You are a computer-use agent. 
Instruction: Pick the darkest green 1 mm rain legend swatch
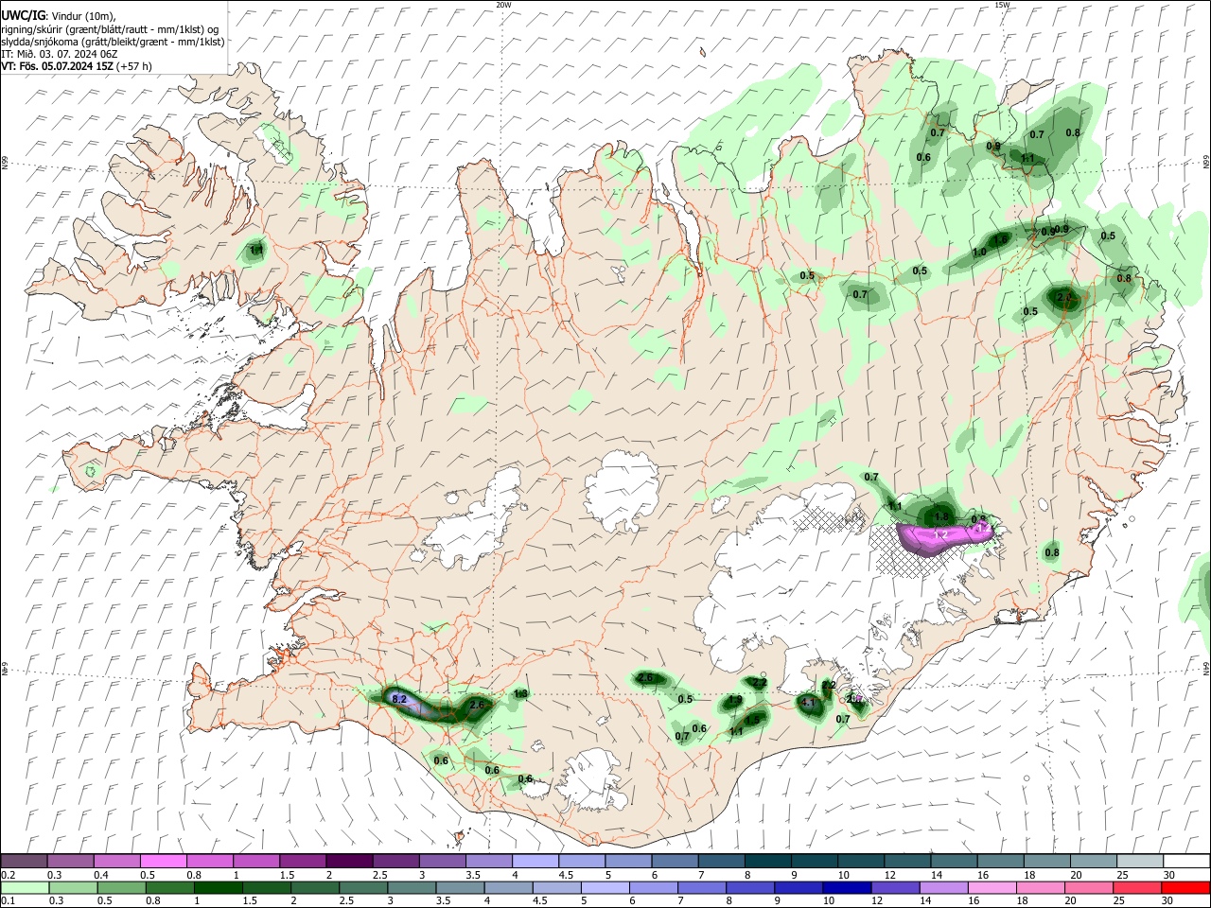[218, 887]
